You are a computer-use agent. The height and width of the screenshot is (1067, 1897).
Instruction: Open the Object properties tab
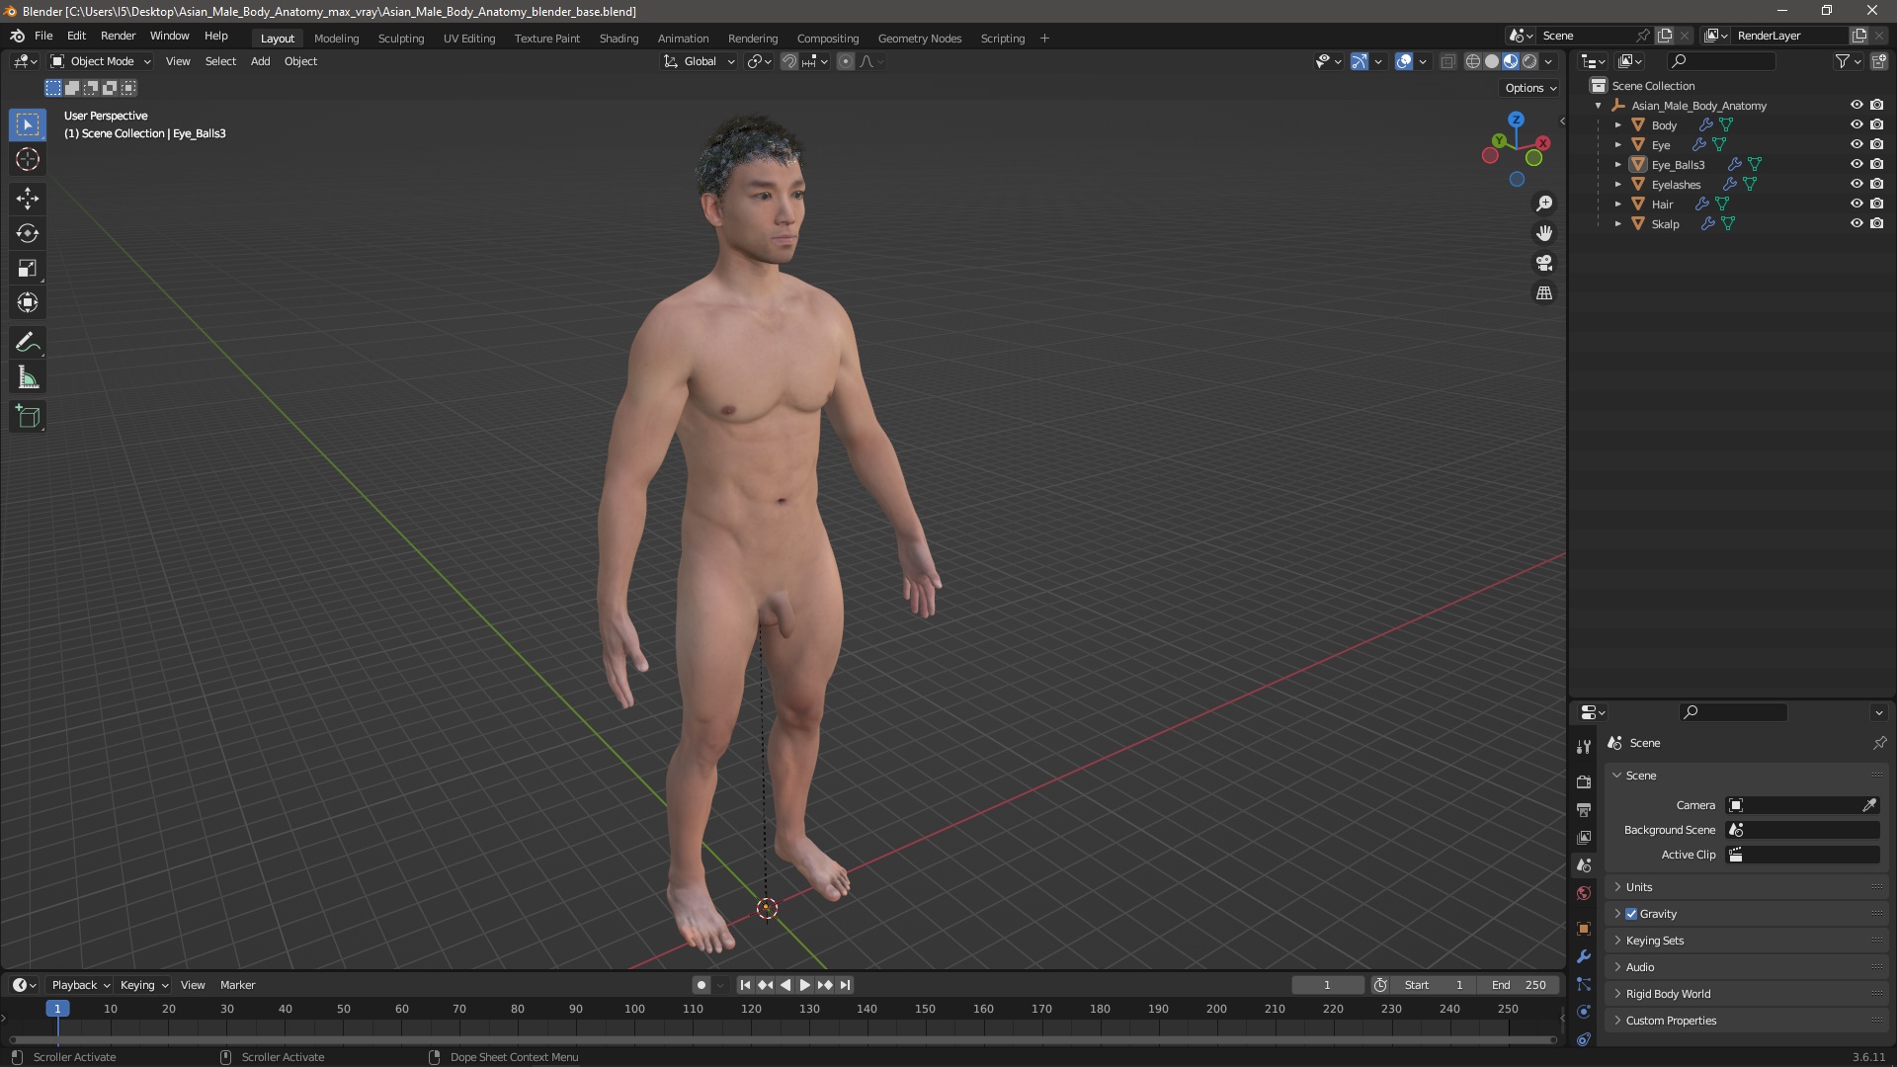[x=1584, y=929]
